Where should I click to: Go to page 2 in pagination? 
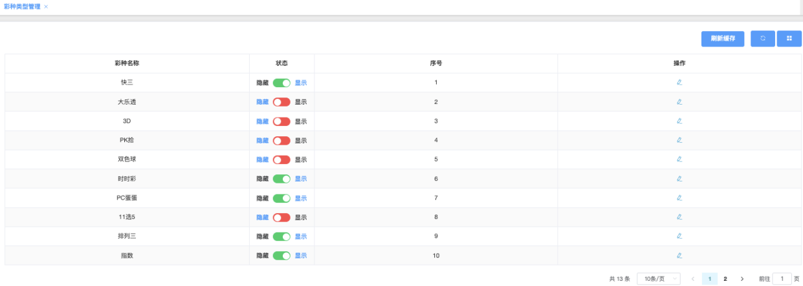click(725, 279)
